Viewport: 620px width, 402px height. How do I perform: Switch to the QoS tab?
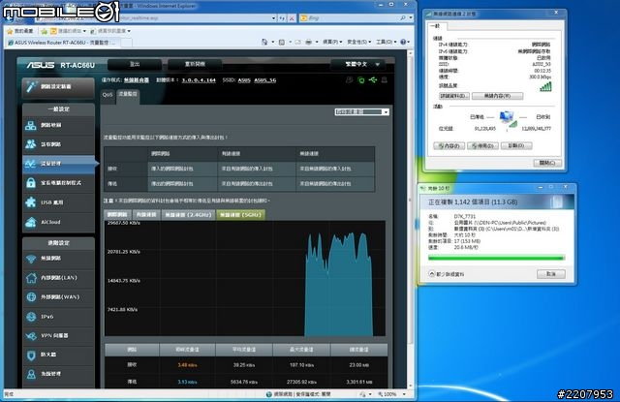108,95
